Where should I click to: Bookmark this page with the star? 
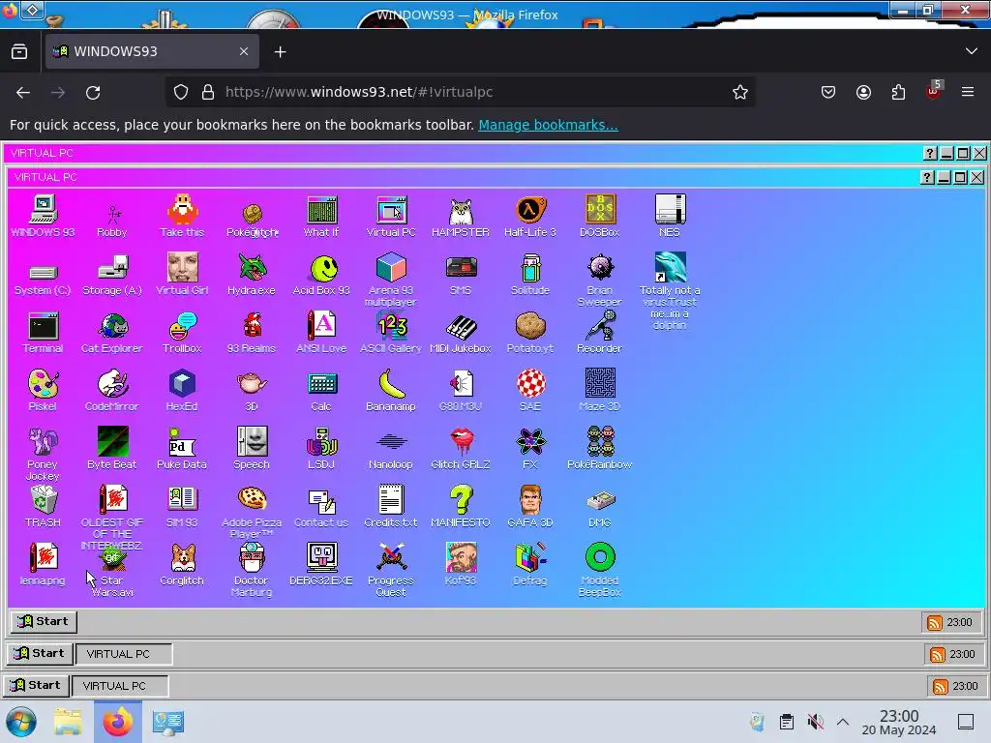click(x=740, y=92)
